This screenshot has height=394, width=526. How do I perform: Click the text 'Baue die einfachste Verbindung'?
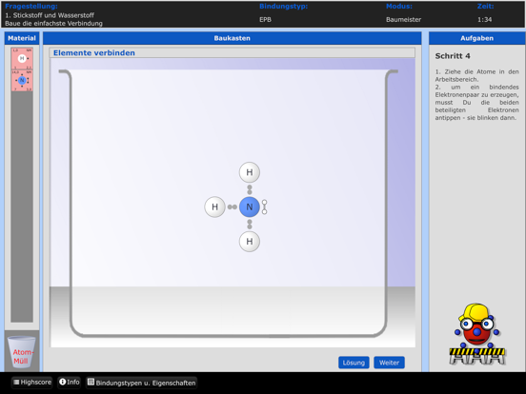pyautogui.click(x=53, y=23)
